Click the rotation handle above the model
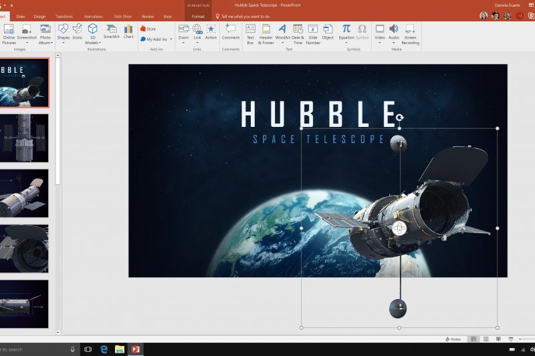 pyautogui.click(x=399, y=118)
